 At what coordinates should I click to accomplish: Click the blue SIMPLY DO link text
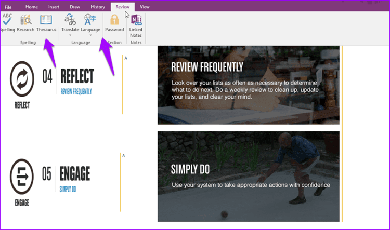(x=68, y=190)
